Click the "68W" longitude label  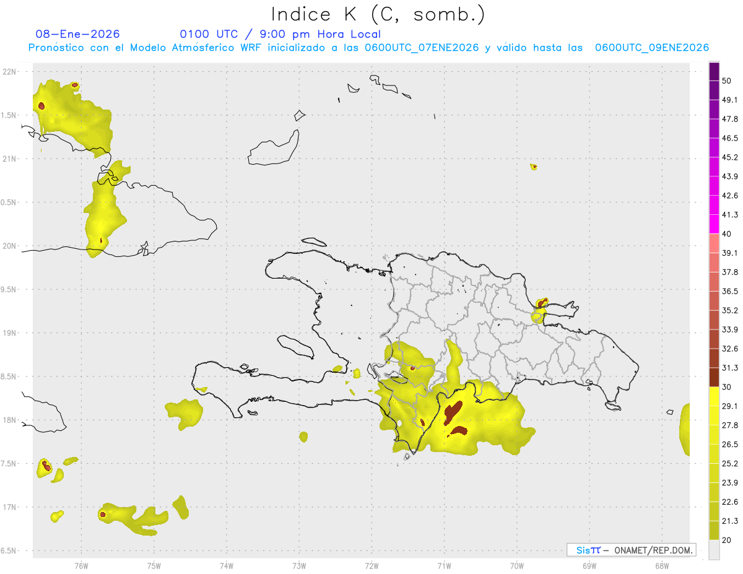pyautogui.click(x=662, y=566)
